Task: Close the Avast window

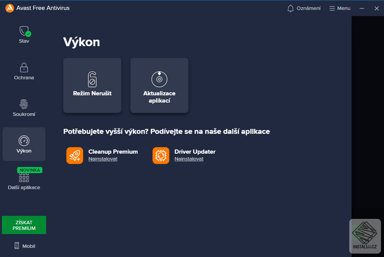Action: pos(377,8)
